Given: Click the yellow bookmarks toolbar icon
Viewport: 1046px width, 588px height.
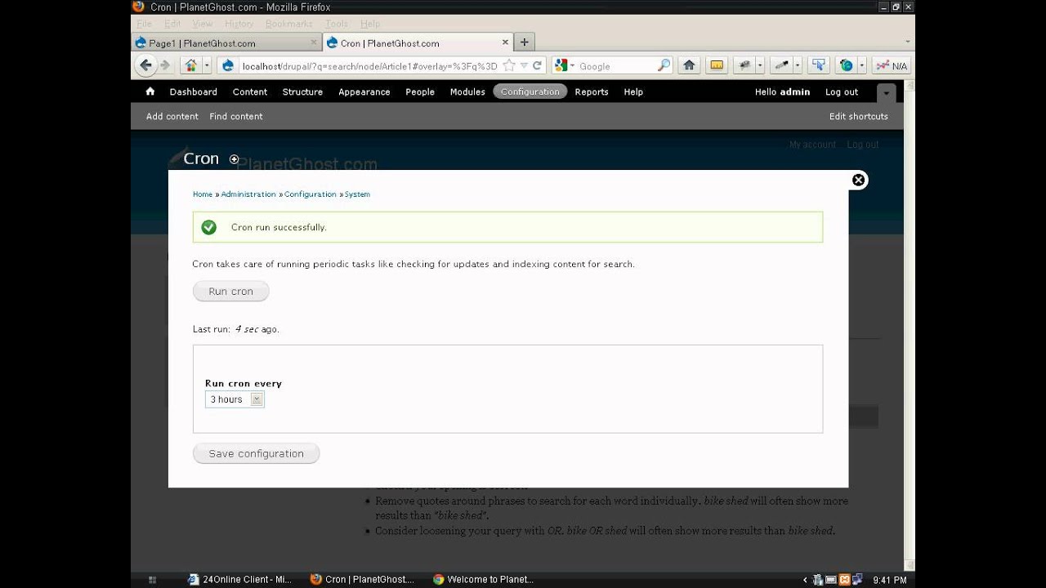Looking at the screenshot, I should [717, 65].
